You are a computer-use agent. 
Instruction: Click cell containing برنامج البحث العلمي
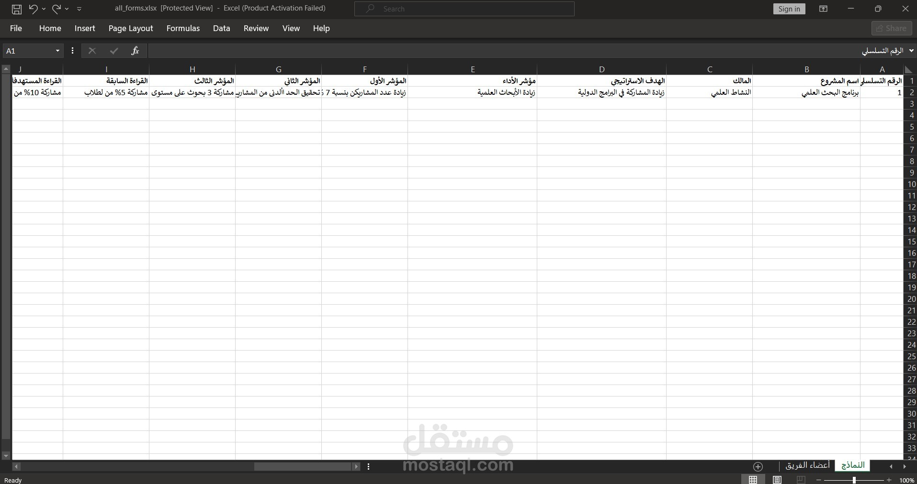(x=806, y=92)
